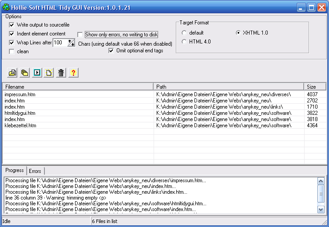Viewport: 329px width, 227px height.
Task: Toggle the Wrap Lines after checkbox
Action: (12, 43)
